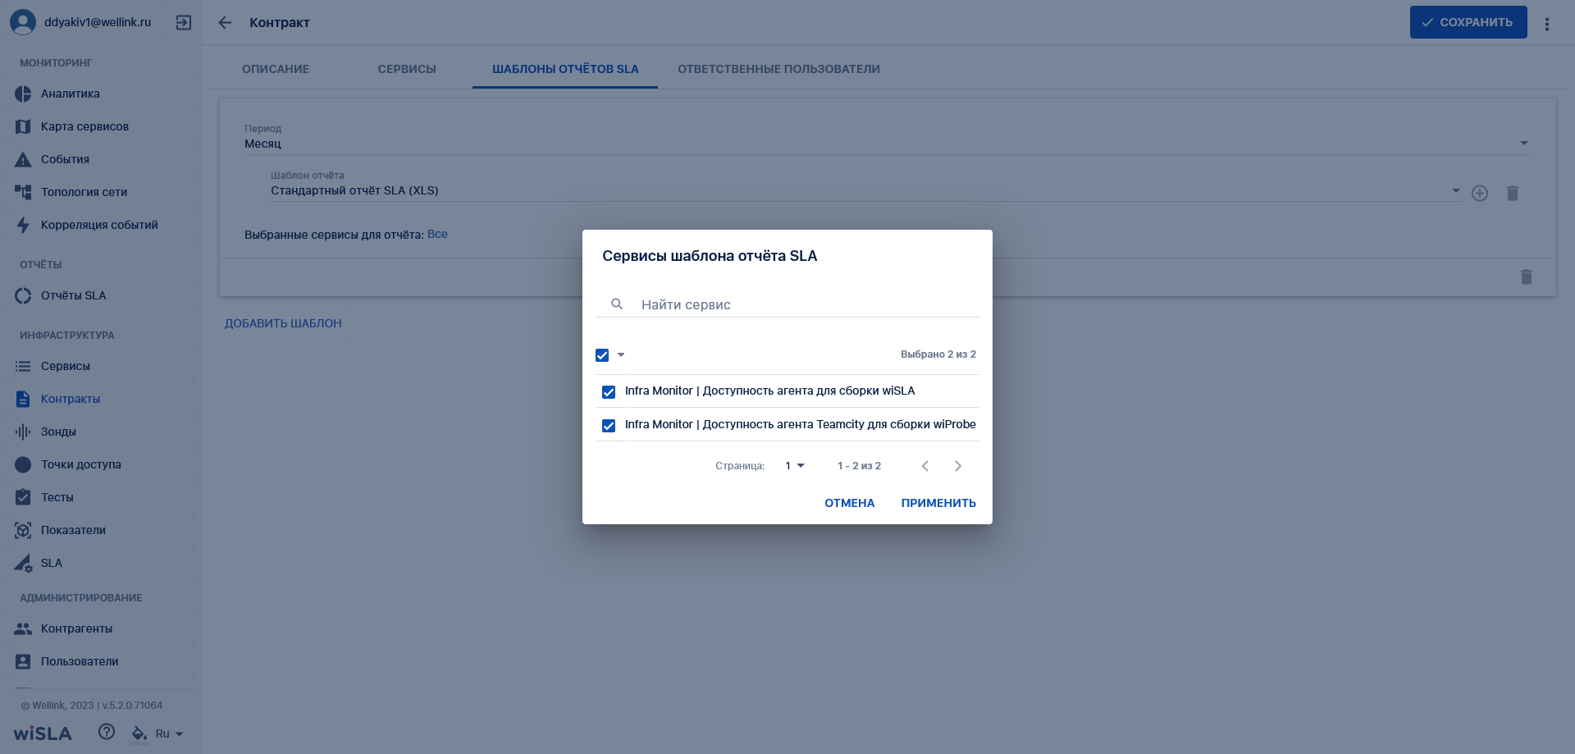
Task: Open Пользователи in the sidebar
Action: [100, 661]
